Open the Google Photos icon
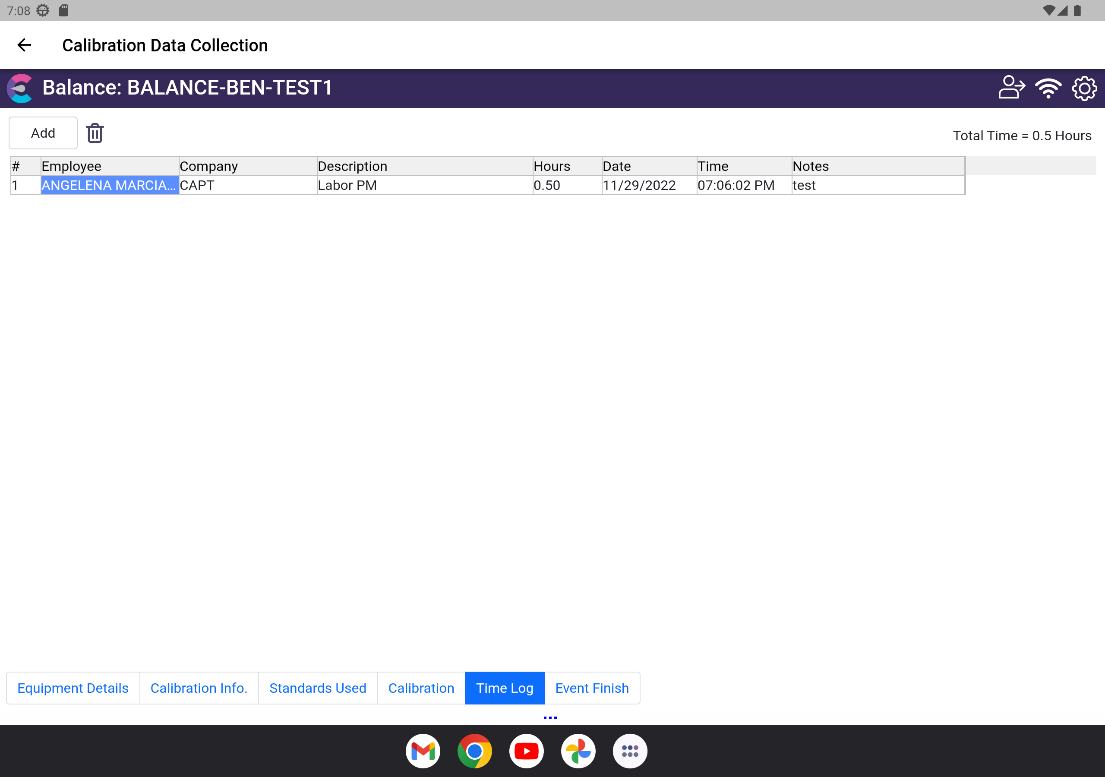This screenshot has width=1105, height=777. (578, 751)
